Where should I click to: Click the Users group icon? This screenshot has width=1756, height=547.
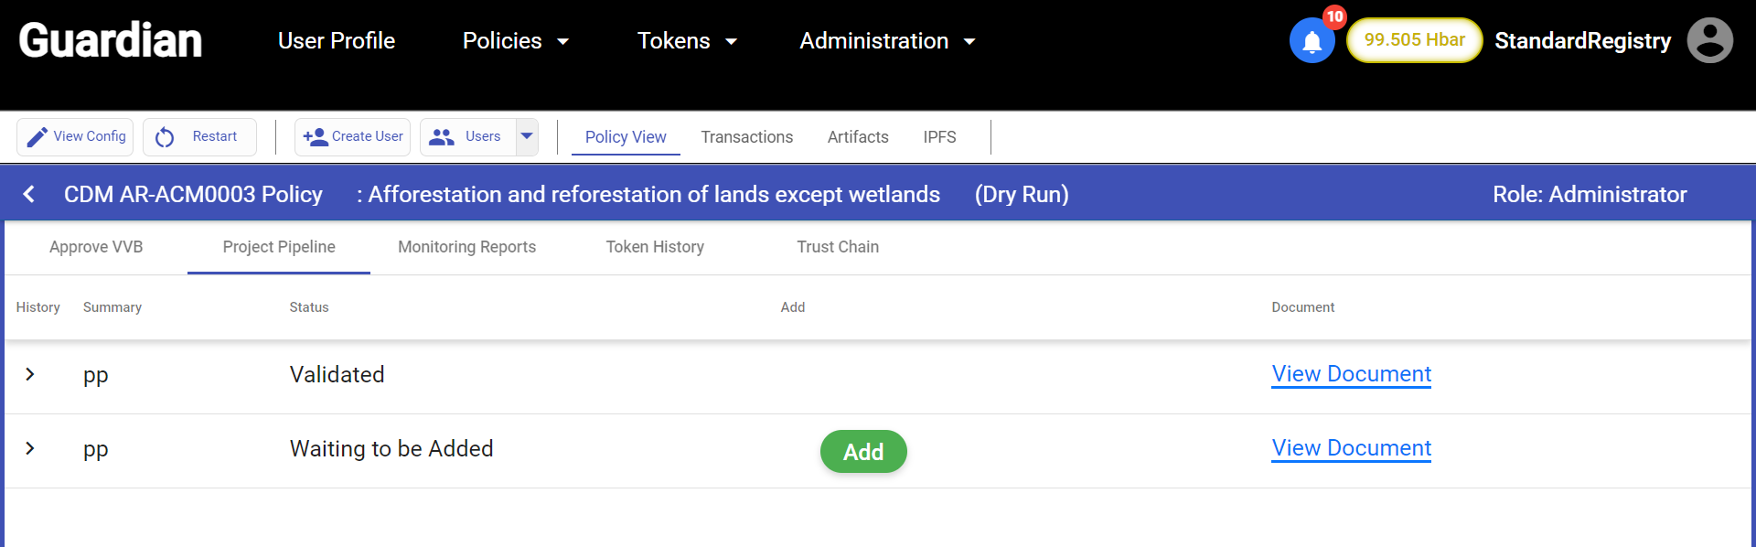pyautogui.click(x=442, y=137)
